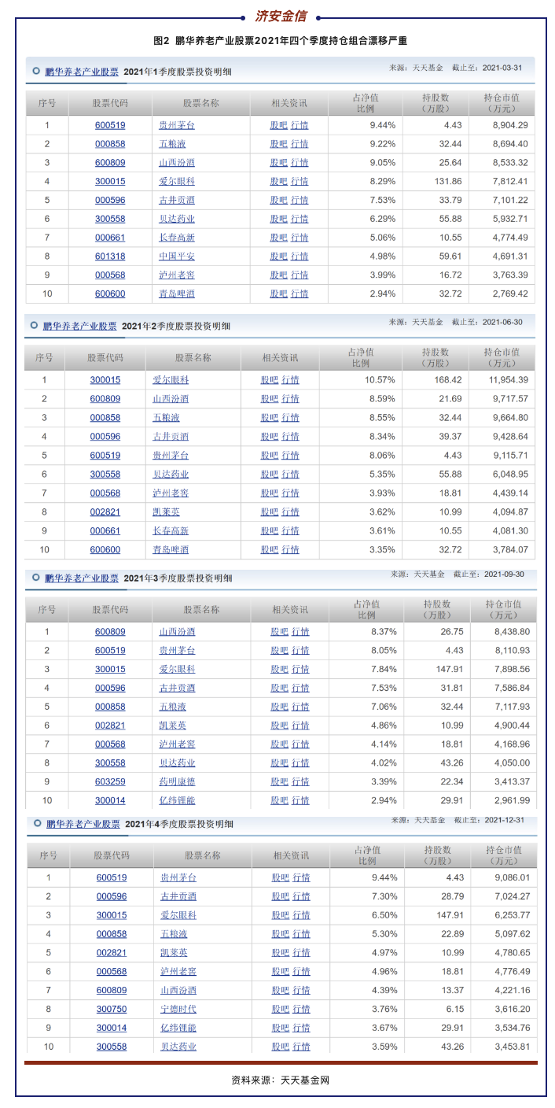Click the circle bullet beside 3季度 heading
This screenshot has width=555, height=1108.
[x=36, y=578]
